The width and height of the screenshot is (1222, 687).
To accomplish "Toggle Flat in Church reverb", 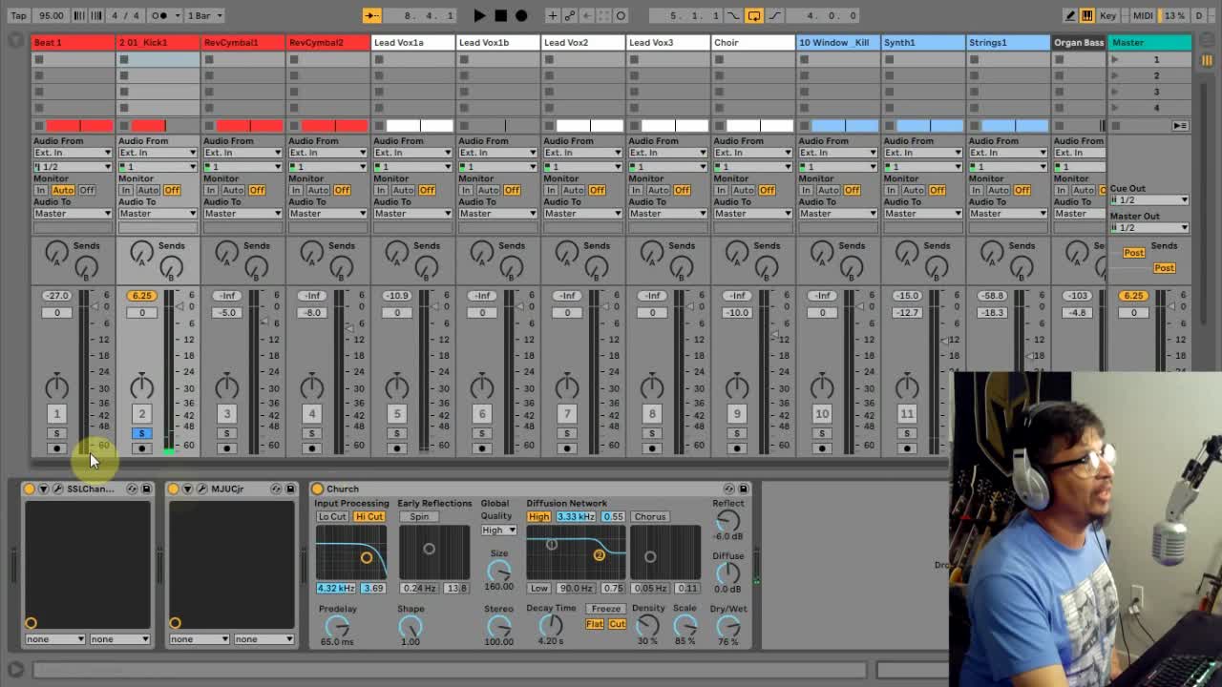I will 595,624.
